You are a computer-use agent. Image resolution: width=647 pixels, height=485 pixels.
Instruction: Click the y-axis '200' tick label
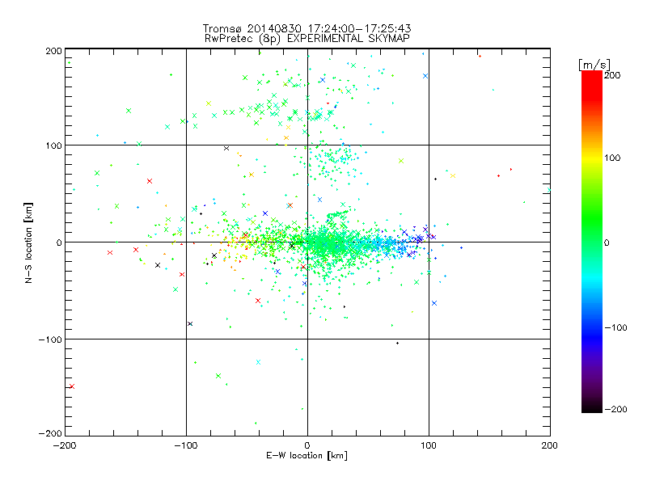point(54,51)
